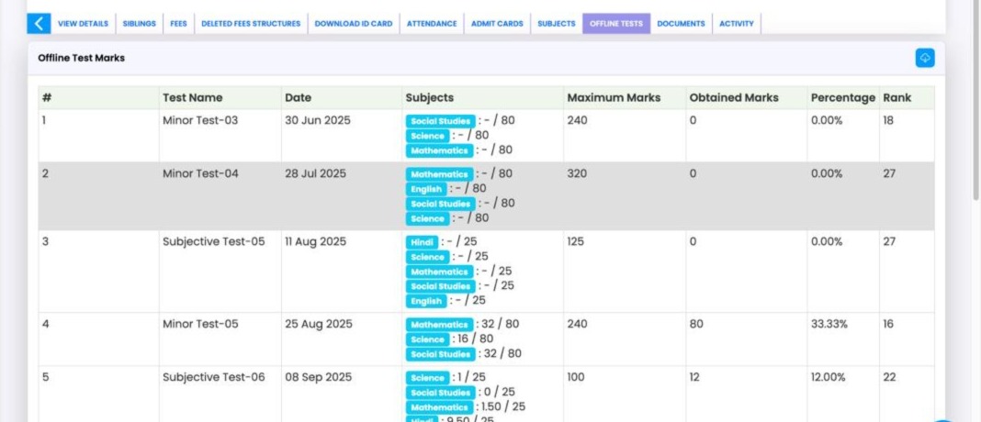The width and height of the screenshot is (981, 422).
Task: Click Mathematics badge in Minor Test-04 row
Action: click(x=439, y=174)
